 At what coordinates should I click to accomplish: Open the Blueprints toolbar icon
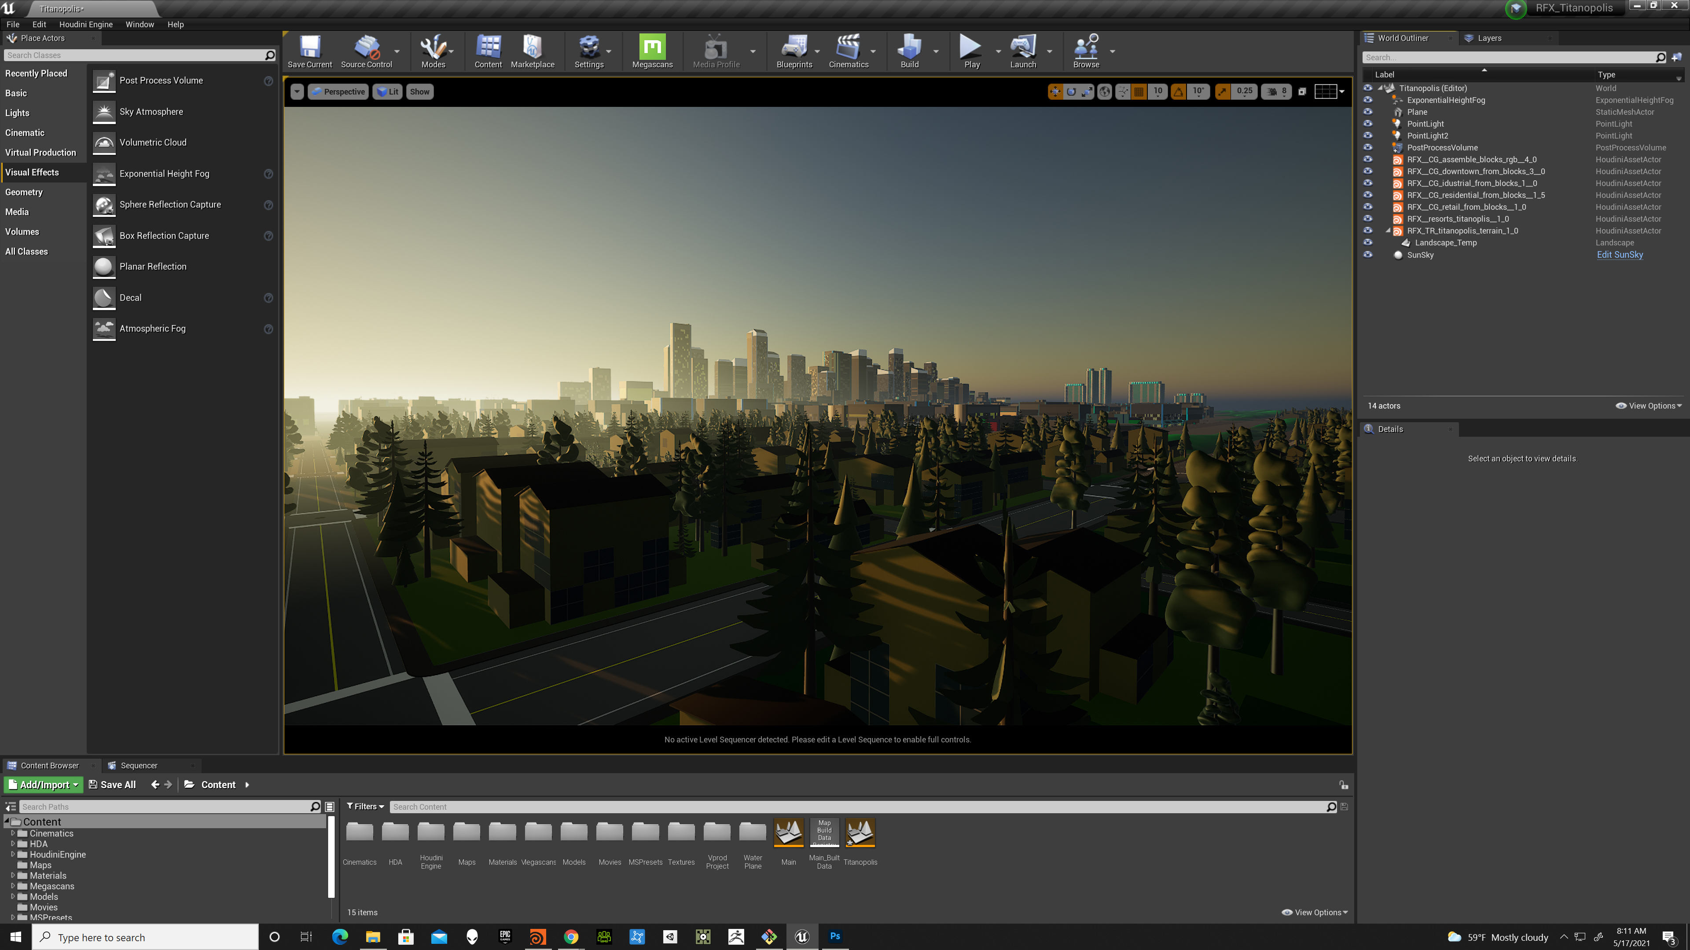point(794,47)
